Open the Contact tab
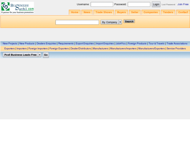190x142 pixels. [183, 12]
